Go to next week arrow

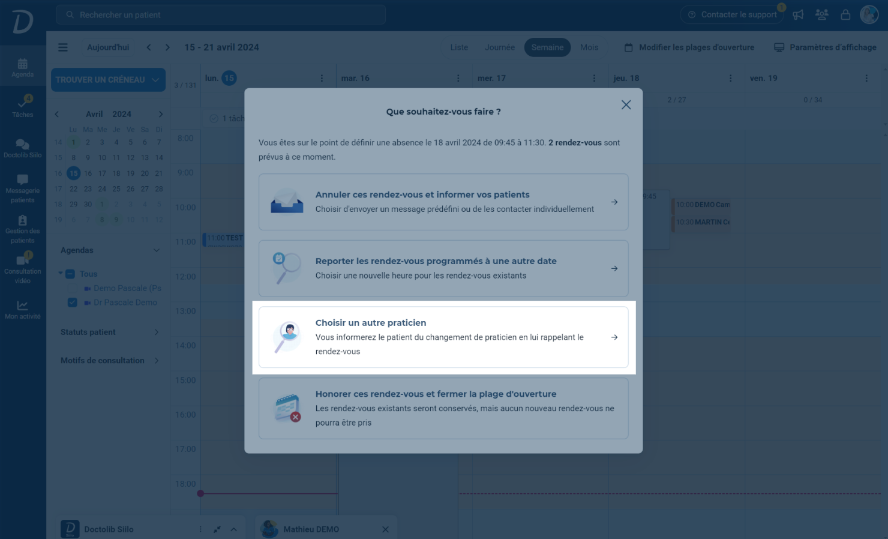click(x=167, y=47)
